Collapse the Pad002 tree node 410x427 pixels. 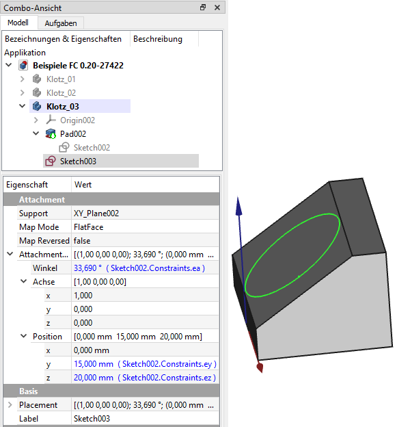point(36,134)
